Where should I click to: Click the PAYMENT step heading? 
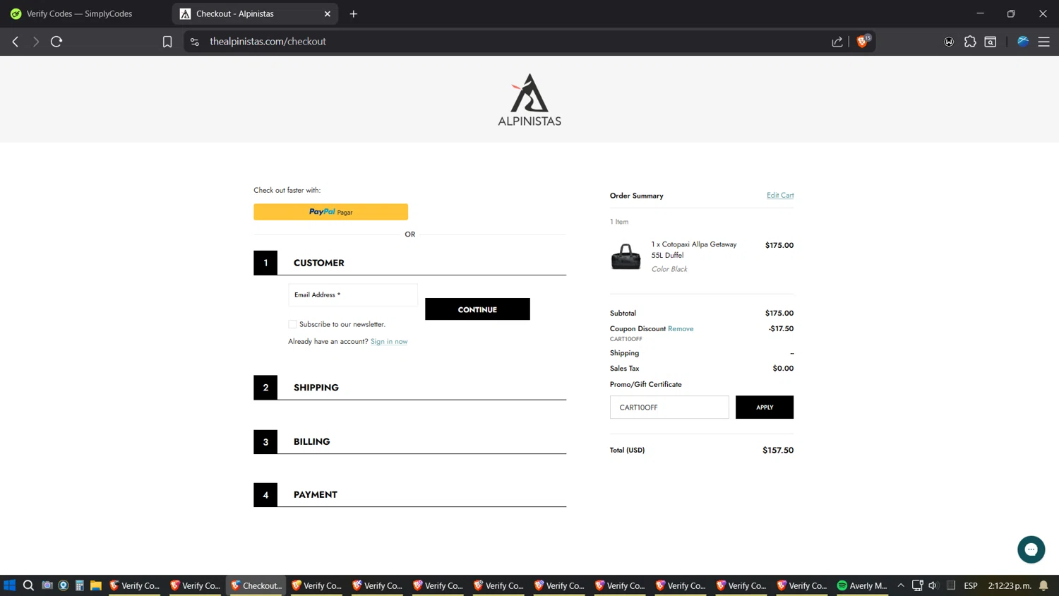316,495
